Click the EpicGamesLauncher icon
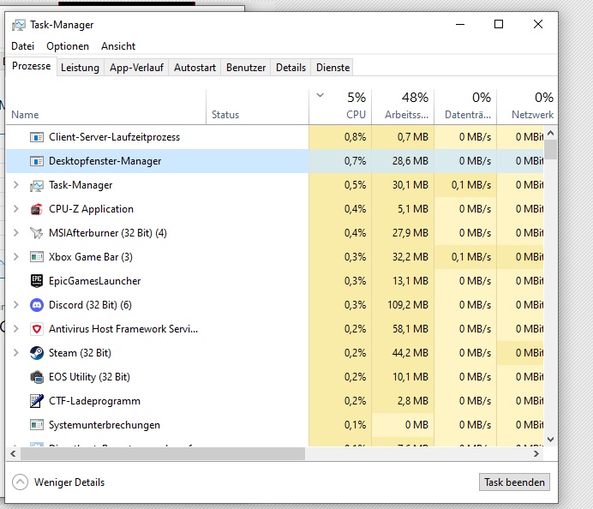This screenshot has width=593, height=509. pyautogui.click(x=37, y=281)
